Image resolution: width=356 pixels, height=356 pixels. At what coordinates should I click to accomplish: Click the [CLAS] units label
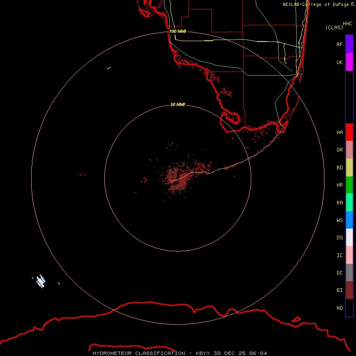click(x=334, y=27)
